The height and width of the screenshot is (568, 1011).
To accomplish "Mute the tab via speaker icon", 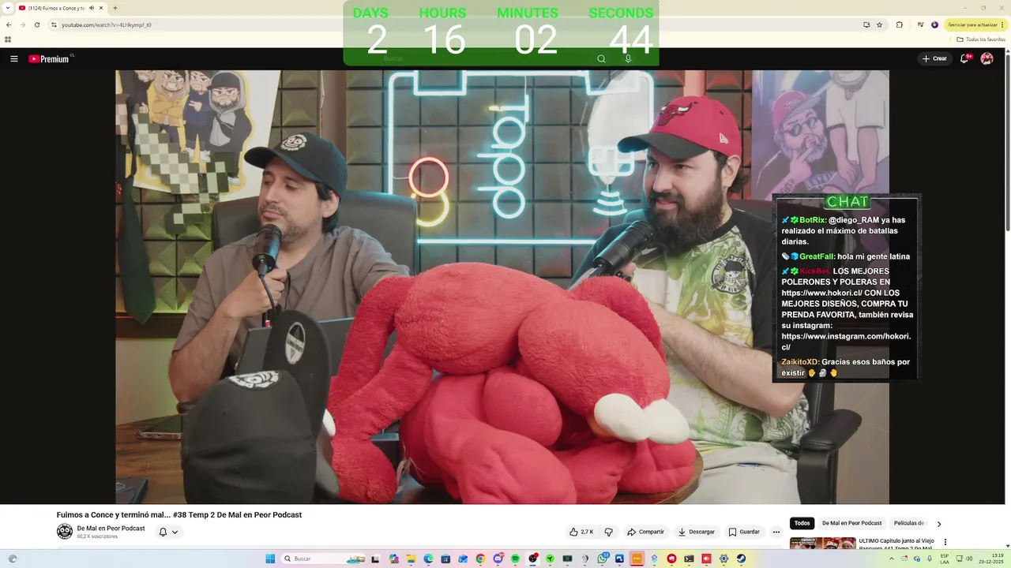I will (92, 8).
